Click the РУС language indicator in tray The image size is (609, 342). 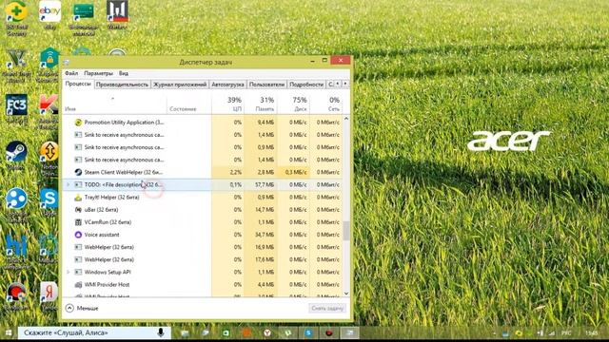(x=566, y=333)
